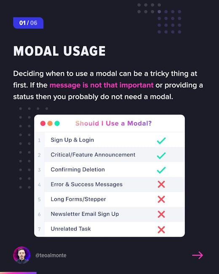Click the checkmark next to Critical/Feature Announcement
This screenshot has height=274, width=219.
pos(161,156)
